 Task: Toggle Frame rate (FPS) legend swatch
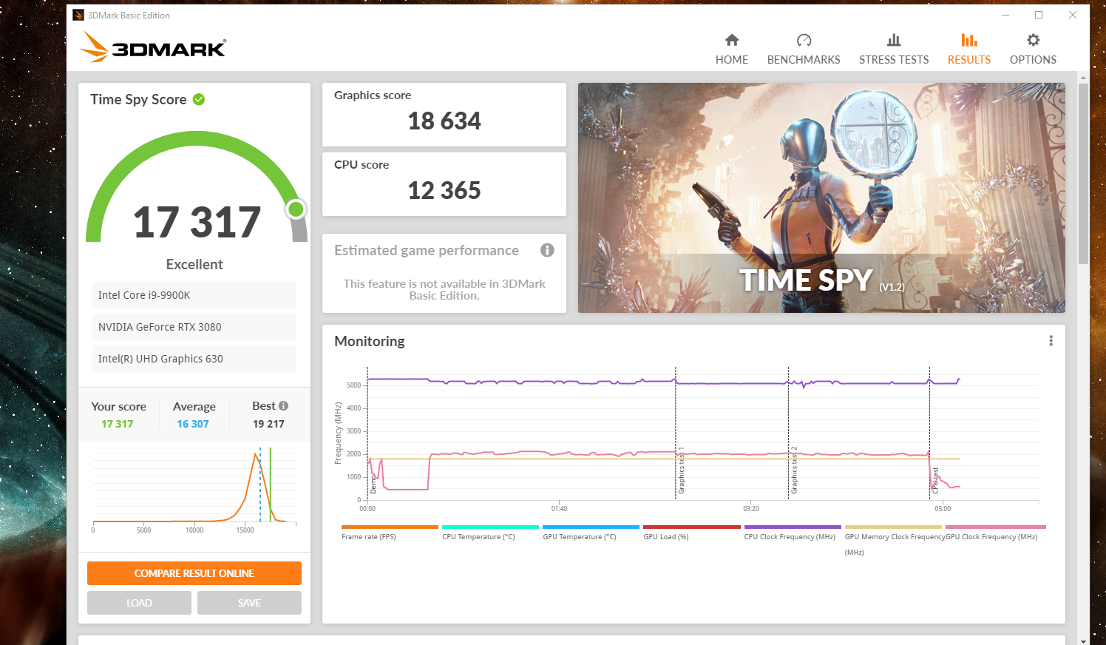tap(390, 527)
